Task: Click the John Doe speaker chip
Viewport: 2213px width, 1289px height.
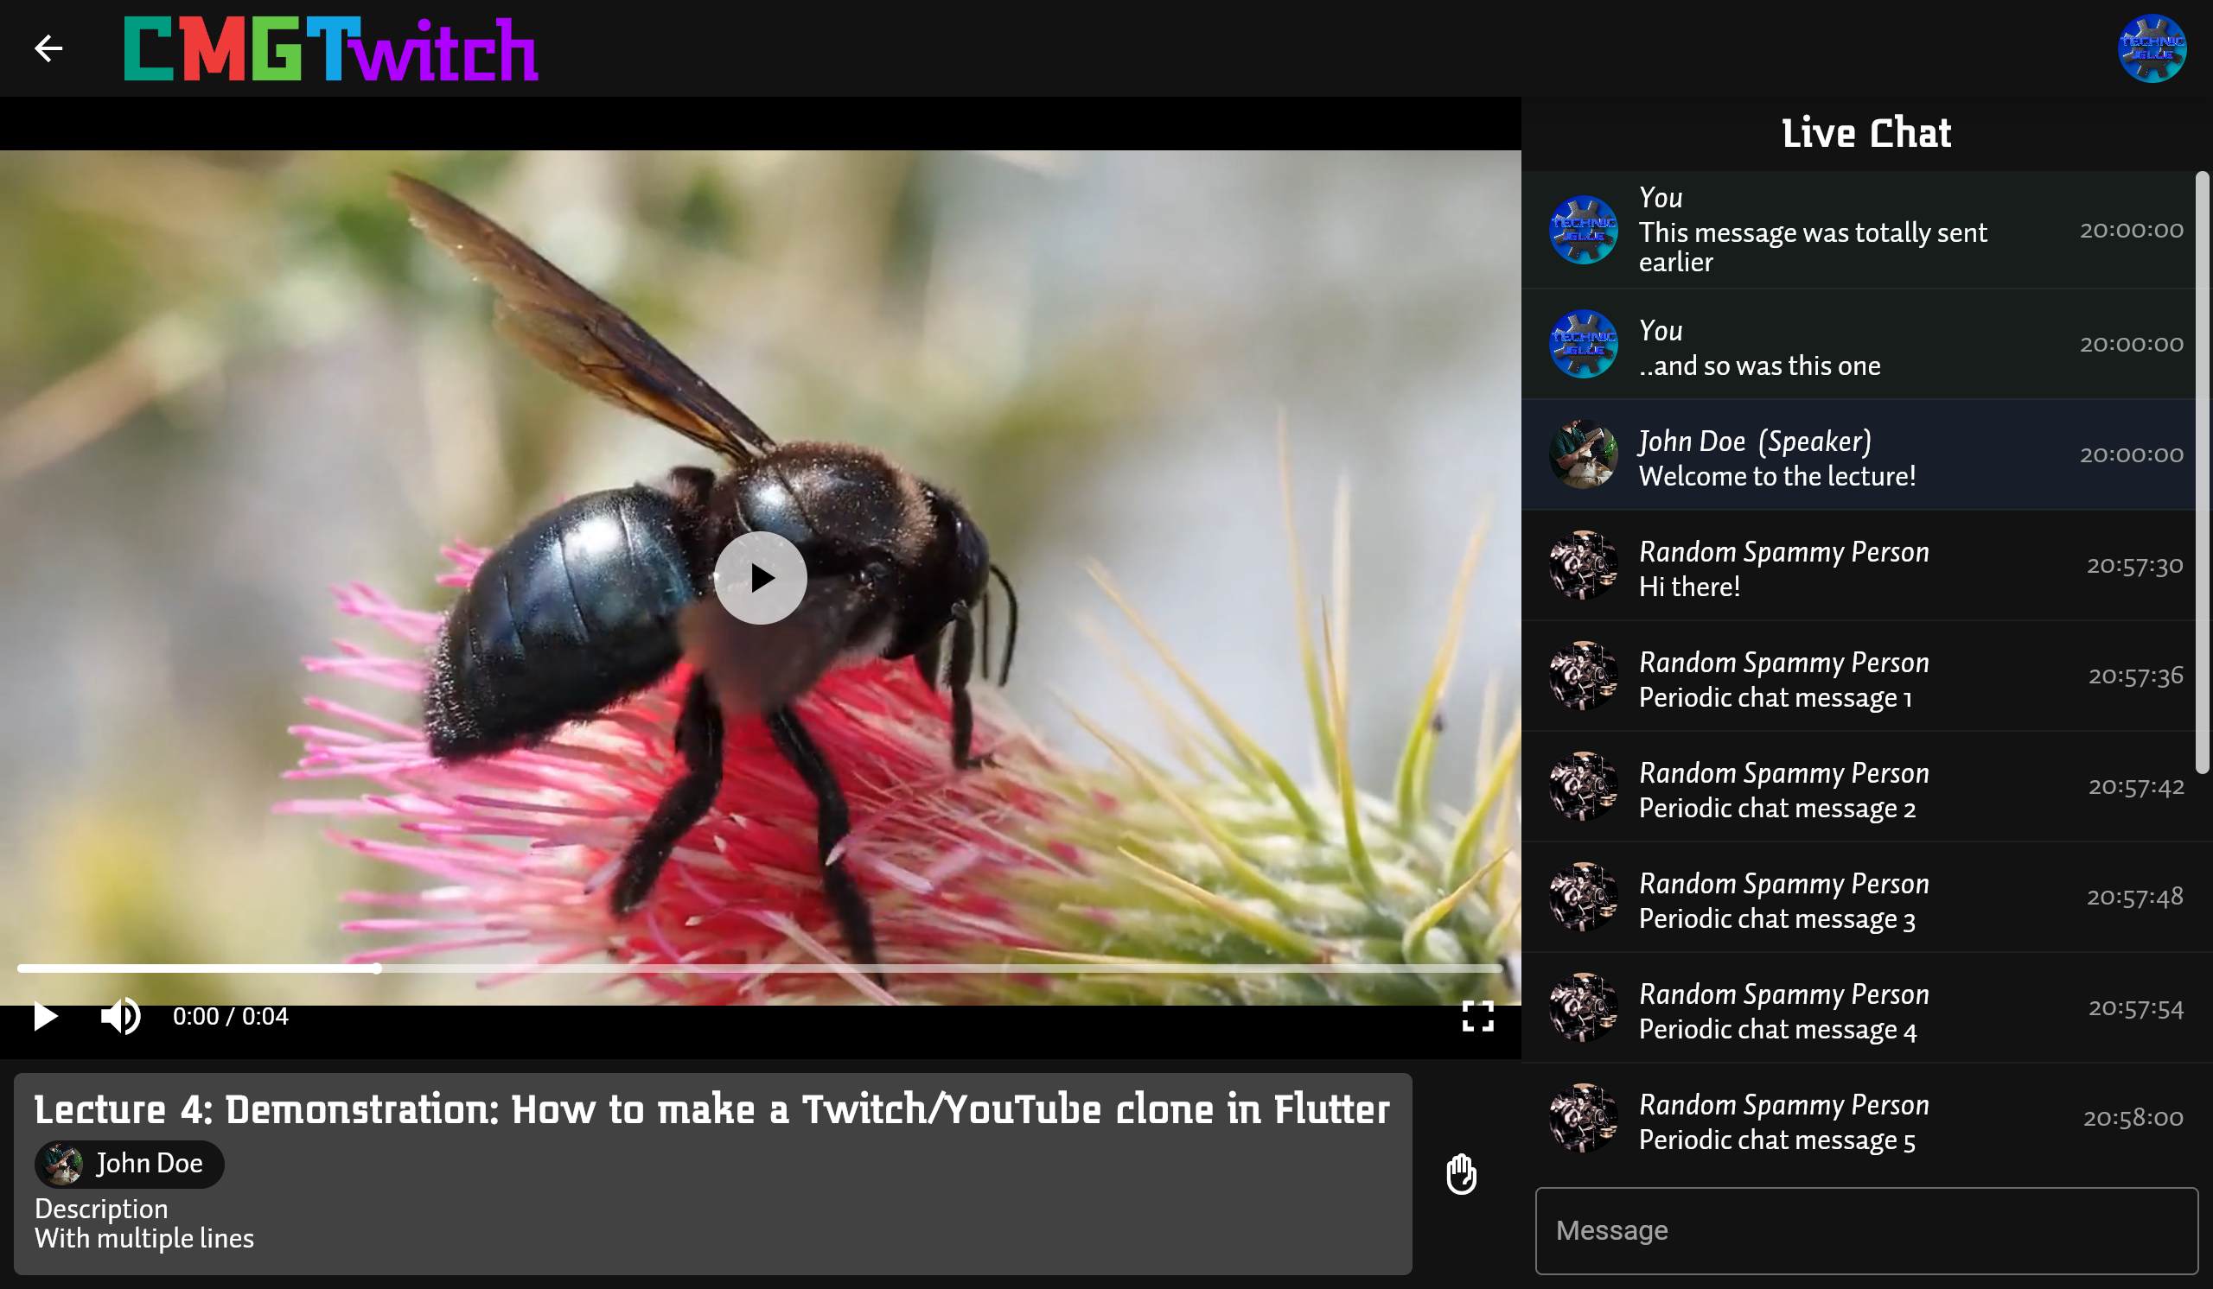Action: (x=130, y=1164)
